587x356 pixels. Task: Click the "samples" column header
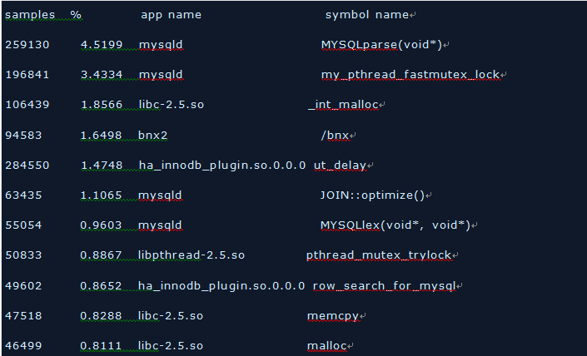[x=29, y=15]
